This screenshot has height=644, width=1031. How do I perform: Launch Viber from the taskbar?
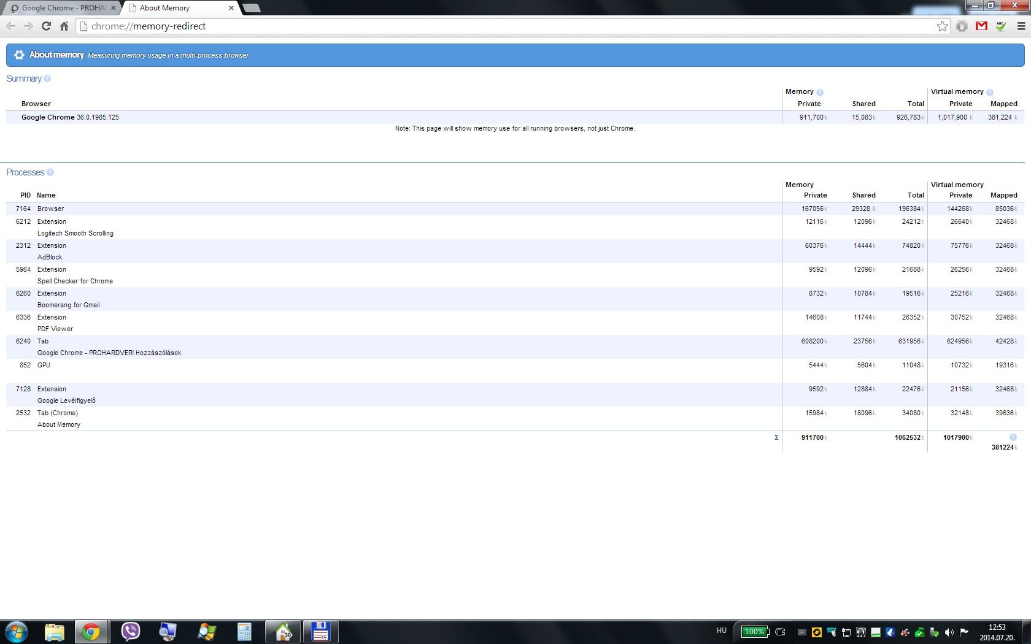[130, 632]
